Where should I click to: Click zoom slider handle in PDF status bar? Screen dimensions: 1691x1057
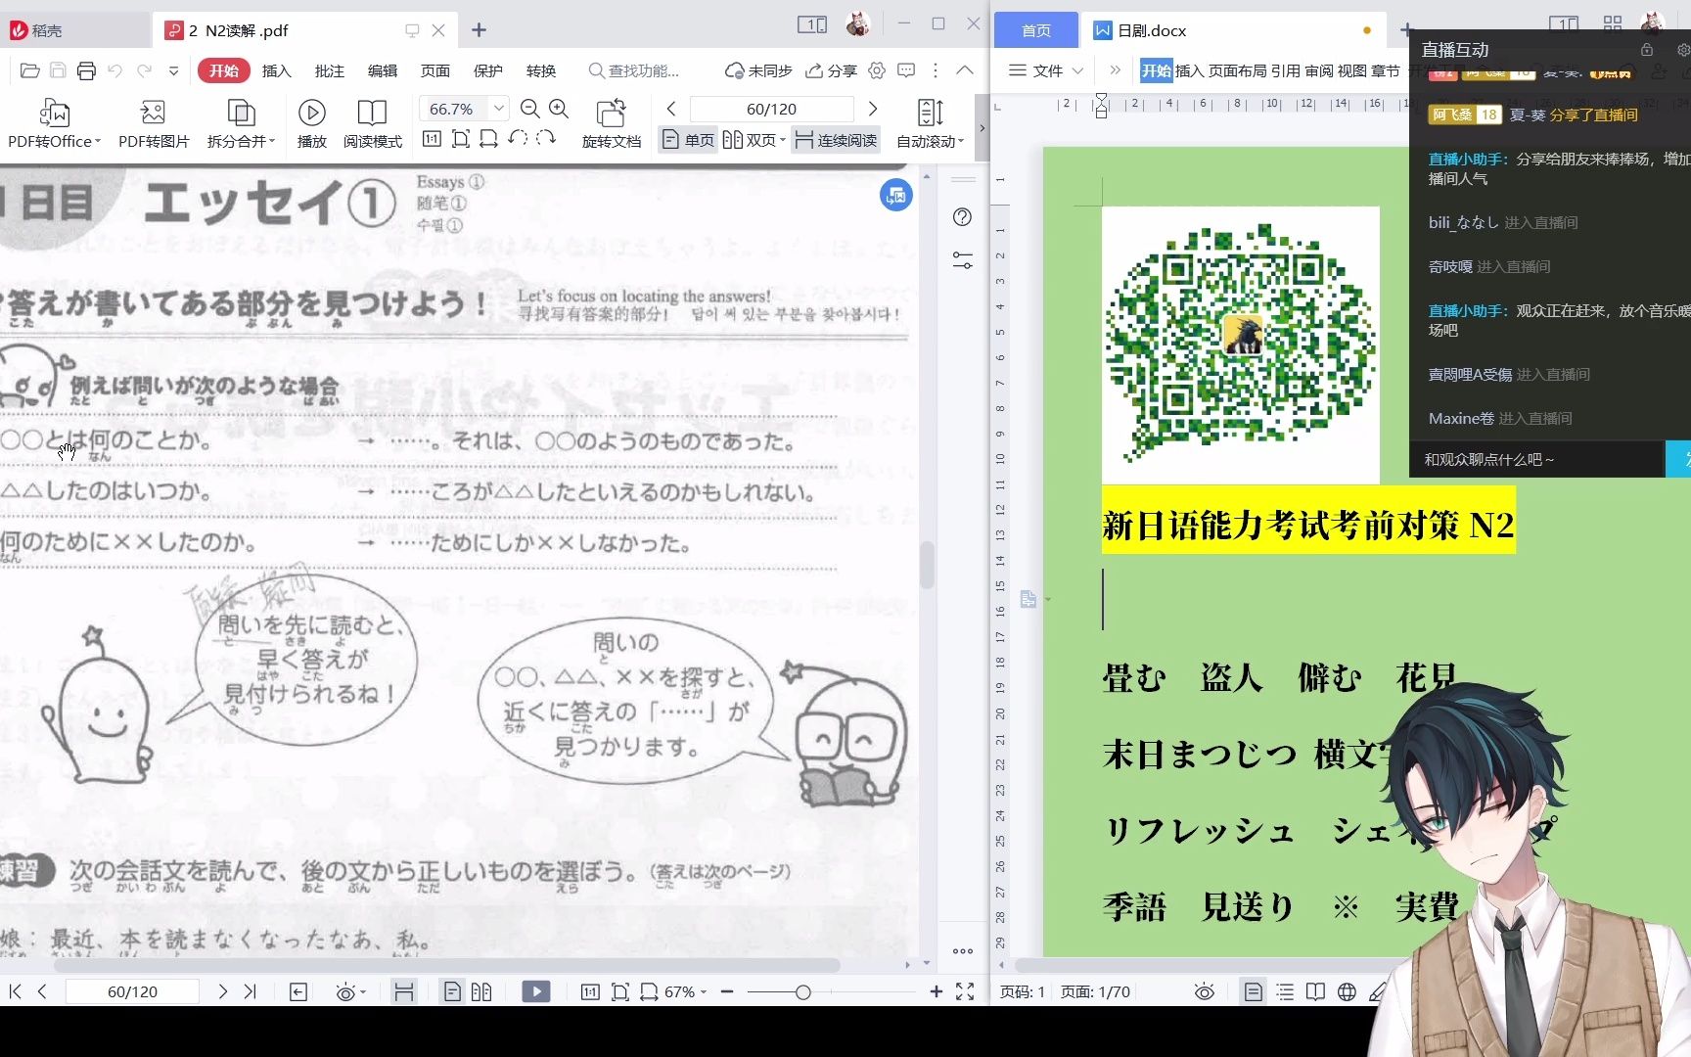coord(802,992)
